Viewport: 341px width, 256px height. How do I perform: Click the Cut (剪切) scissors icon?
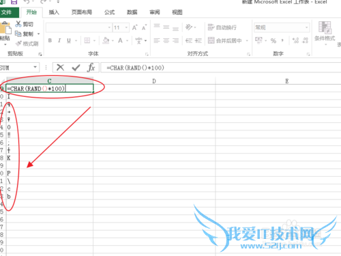point(18,24)
